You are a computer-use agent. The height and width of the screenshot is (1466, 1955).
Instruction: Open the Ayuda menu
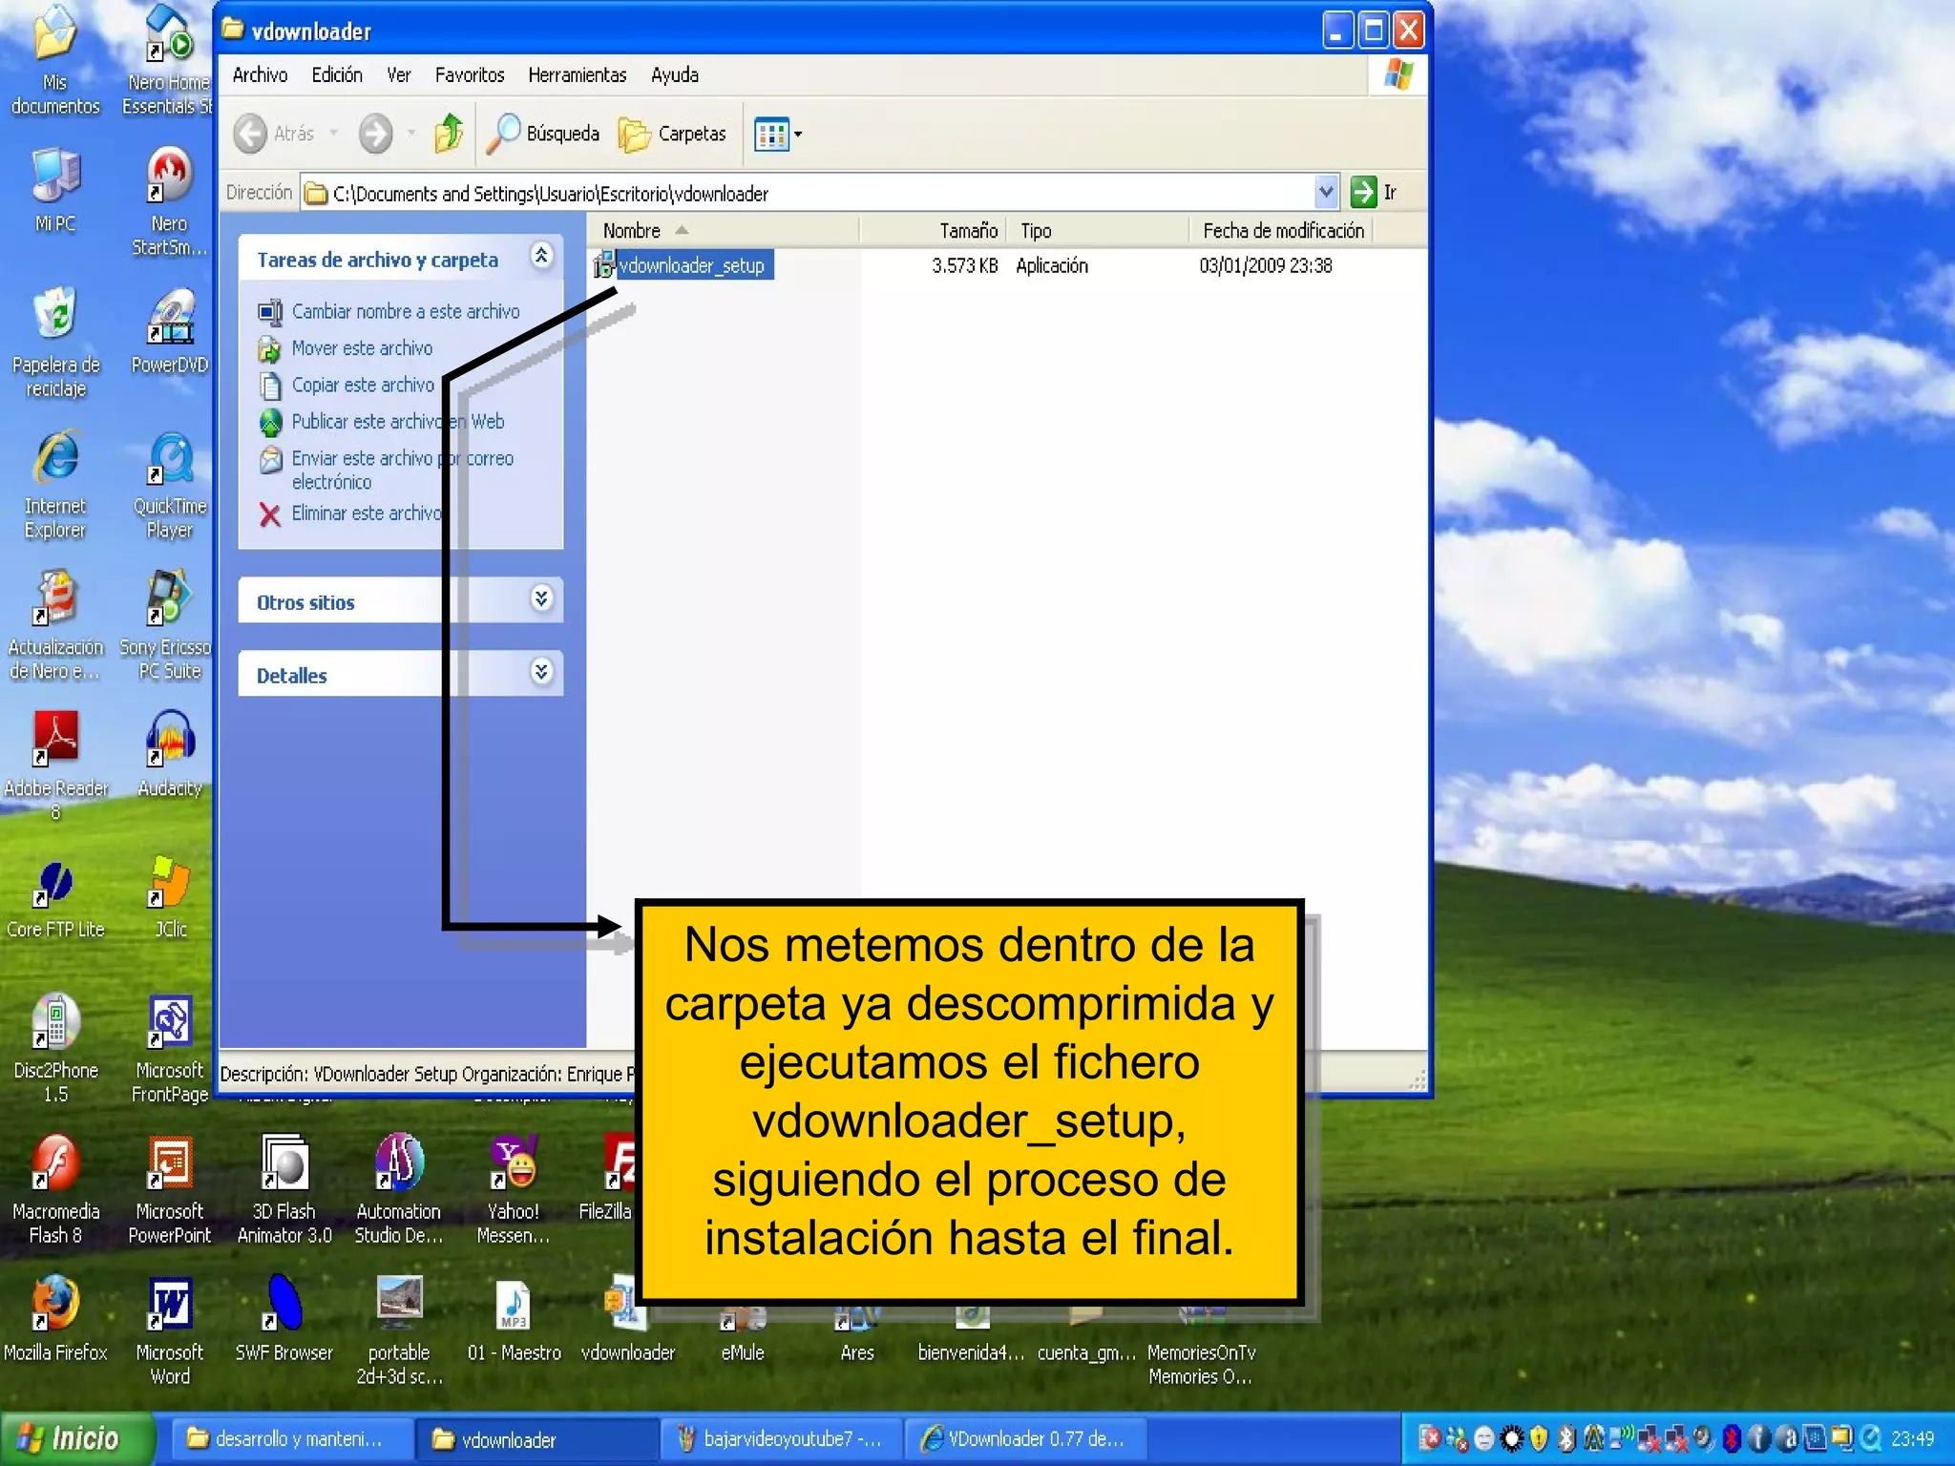(675, 75)
